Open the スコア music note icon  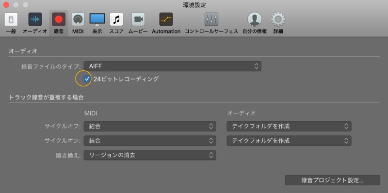pos(116,19)
